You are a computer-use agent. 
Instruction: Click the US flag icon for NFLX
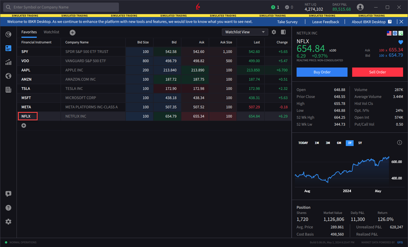(389, 33)
